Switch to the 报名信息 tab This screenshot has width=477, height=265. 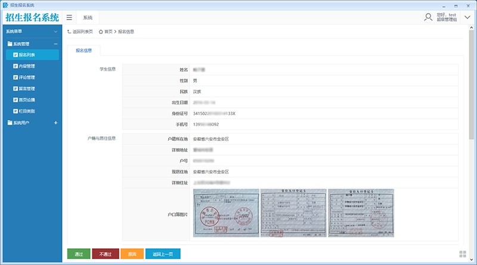pyautogui.click(x=83, y=51)
